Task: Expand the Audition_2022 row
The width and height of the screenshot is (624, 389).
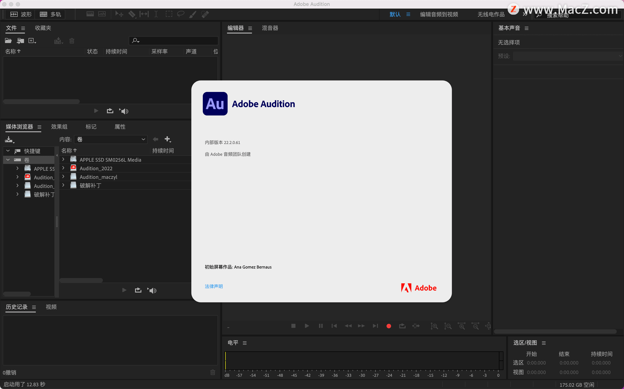Action: pyautogui.click(x=63, y=168)
